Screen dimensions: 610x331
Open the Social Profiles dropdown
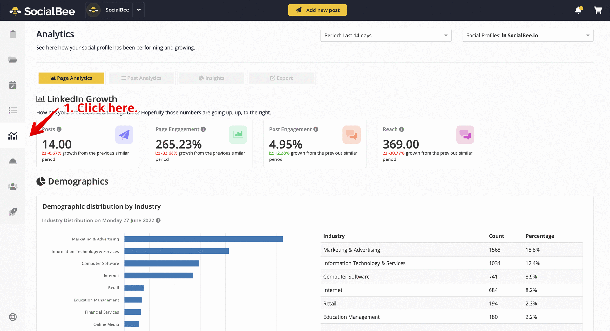tap(528, 35)
